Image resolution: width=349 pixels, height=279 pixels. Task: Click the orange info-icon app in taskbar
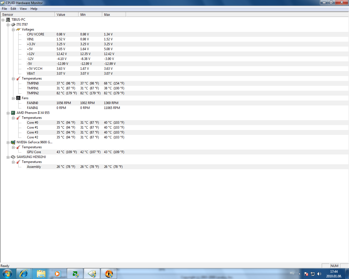point(109,274)
